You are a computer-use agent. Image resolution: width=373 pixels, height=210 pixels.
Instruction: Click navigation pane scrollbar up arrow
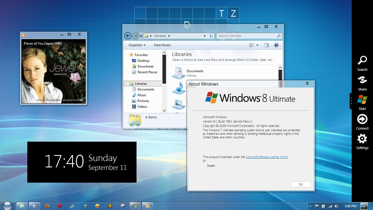(x=164, y=52)
